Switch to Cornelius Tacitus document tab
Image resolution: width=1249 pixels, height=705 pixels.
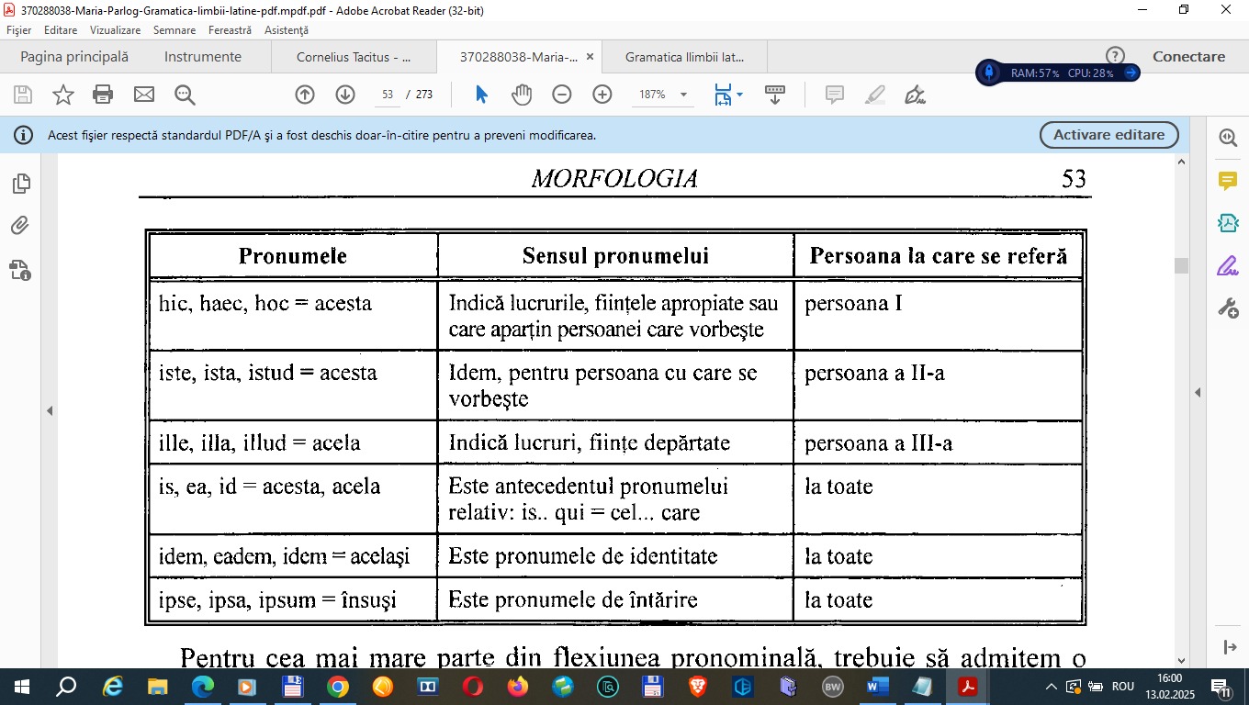click(354, 57)
